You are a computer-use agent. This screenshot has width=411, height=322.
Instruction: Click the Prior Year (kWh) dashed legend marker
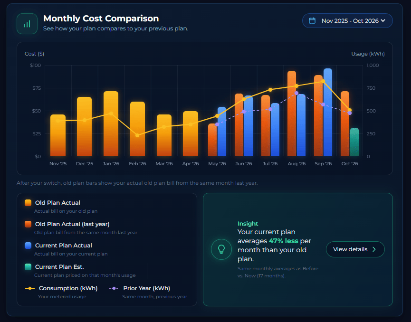(114, 288)
